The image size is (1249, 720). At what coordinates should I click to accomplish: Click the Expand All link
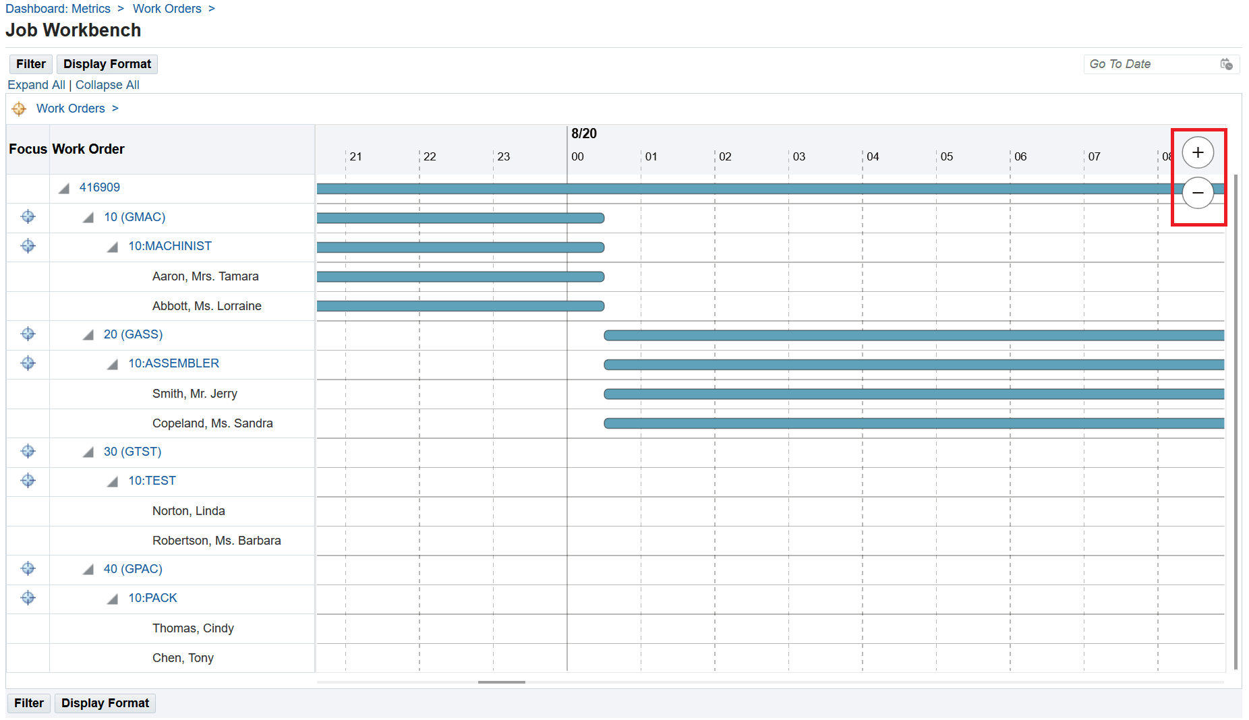36,85
